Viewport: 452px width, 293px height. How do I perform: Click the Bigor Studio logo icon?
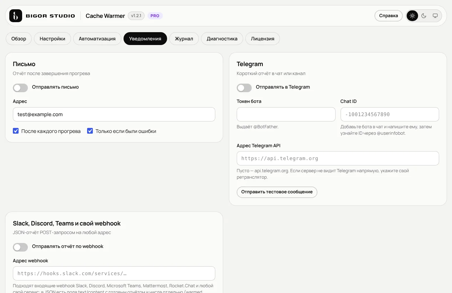(16, 16)
